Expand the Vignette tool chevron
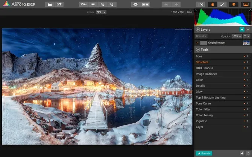This screenshot has height=157, width=252. 247,121
